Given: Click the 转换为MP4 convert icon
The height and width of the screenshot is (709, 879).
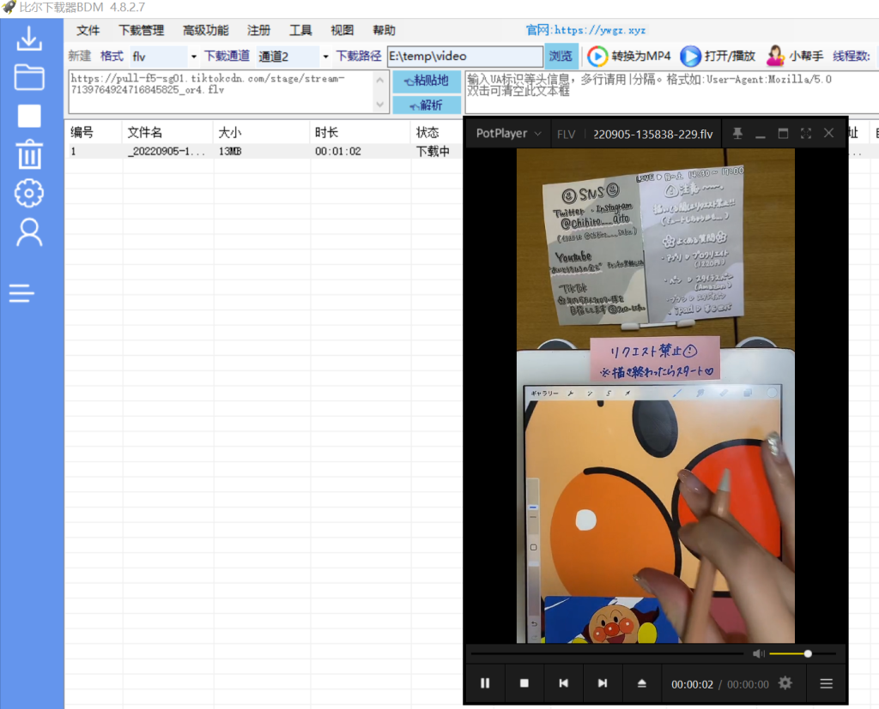Looking at the screenshot, I should pos(597,56).
